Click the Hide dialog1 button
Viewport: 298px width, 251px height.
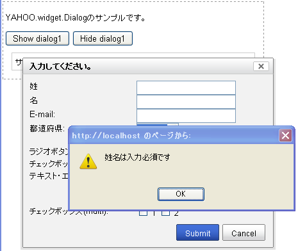(103, 38)
